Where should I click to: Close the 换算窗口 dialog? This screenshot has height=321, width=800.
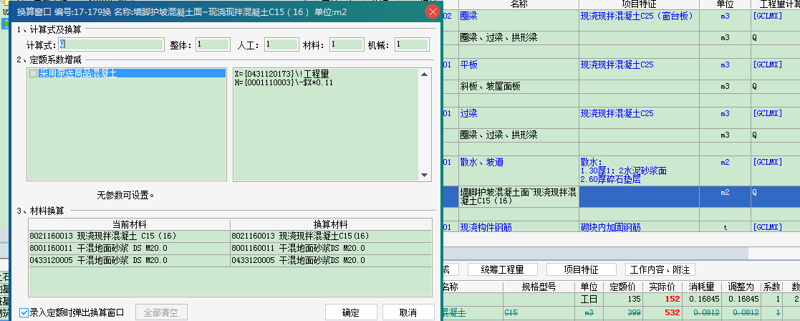[432, 11]
